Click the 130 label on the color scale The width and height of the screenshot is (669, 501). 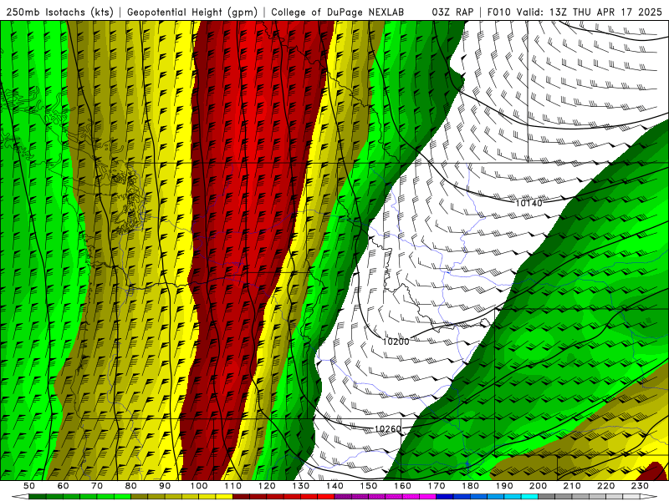pos(301,486)
